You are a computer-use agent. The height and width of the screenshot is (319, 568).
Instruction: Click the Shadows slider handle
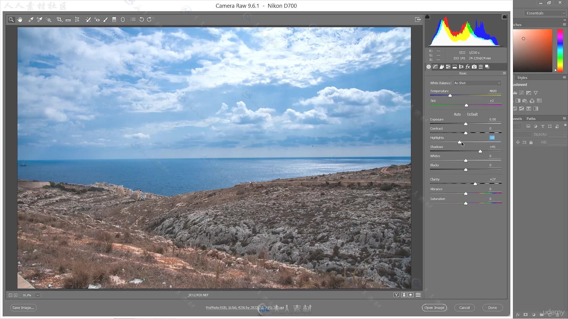pos(480,152)
